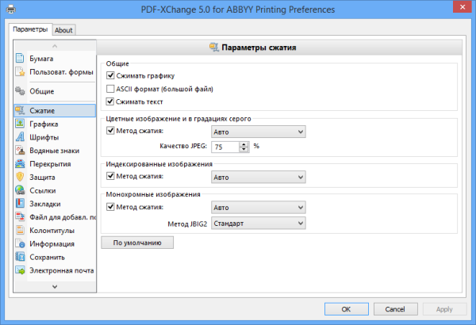
Task: Expand the Метод JBIG2 dropdown
Action: point(259,224)
